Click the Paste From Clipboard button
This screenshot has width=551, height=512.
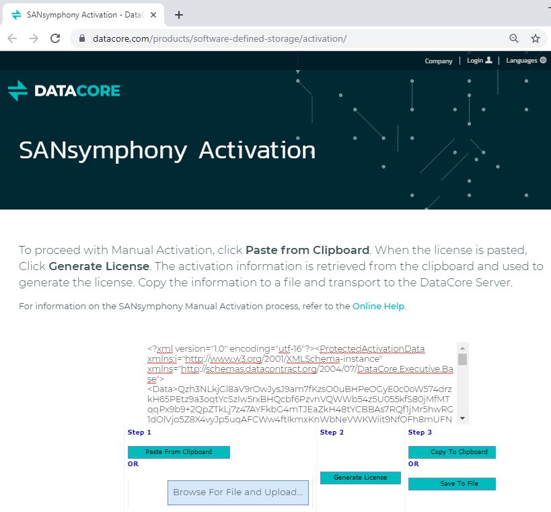[x=179, y=452]
